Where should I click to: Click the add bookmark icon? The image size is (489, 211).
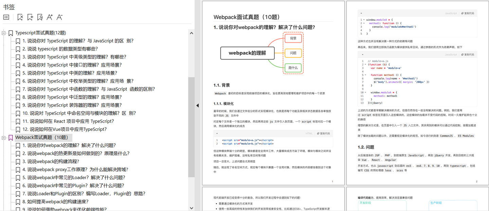pos(30,17)
